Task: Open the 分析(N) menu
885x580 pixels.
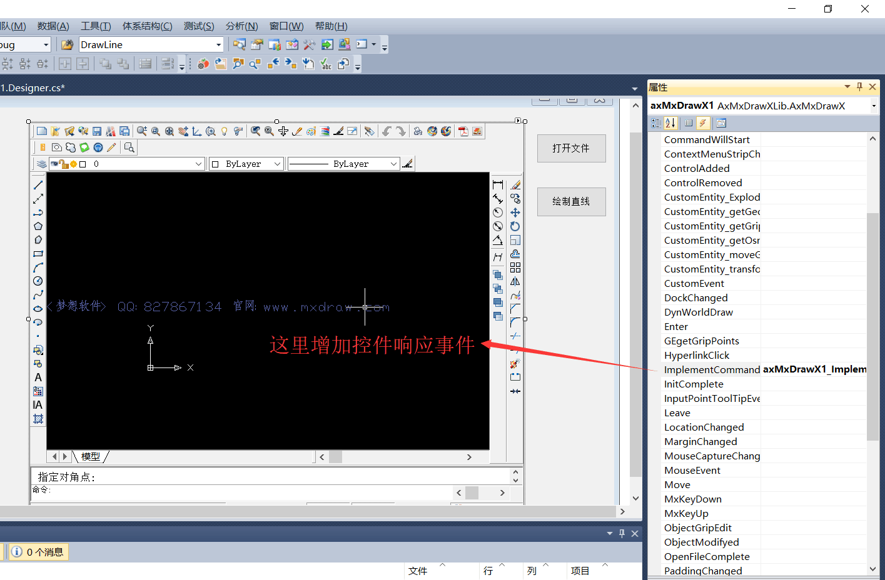Action: (x=241, y=26)
